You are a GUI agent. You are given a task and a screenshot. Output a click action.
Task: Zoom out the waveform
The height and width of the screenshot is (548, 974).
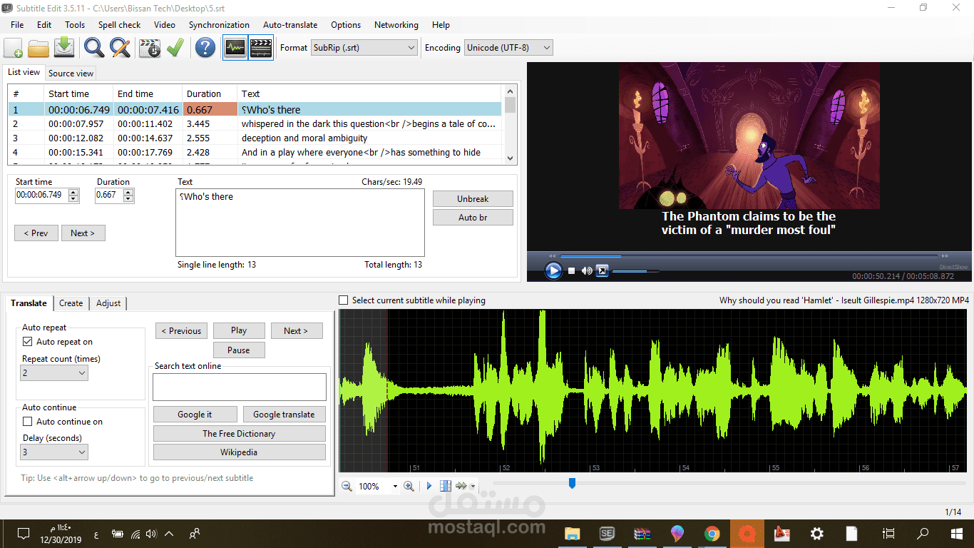[347, 486]
